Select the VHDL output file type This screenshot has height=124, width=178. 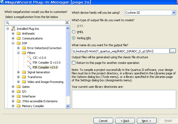[73, 32]
